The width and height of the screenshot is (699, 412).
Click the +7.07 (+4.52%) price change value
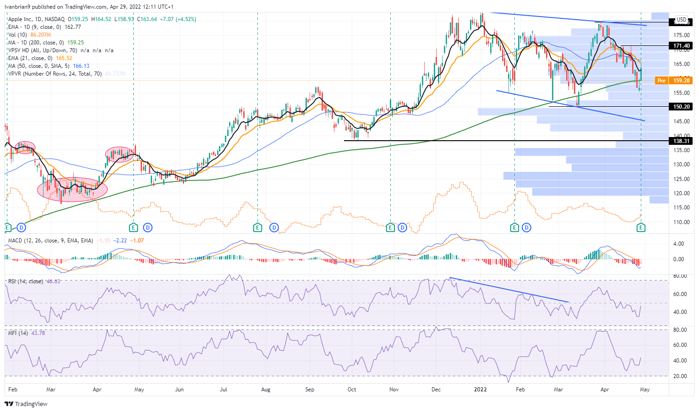point(177,19)
